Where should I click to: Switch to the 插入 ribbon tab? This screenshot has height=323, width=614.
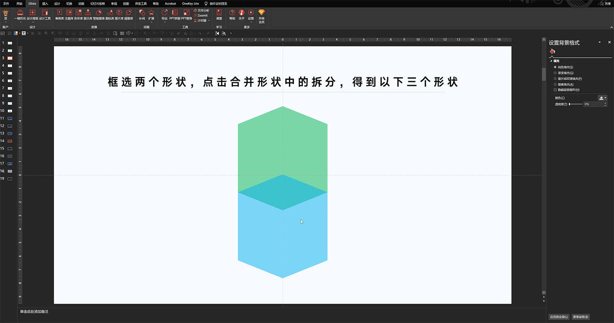coord(45,3)
